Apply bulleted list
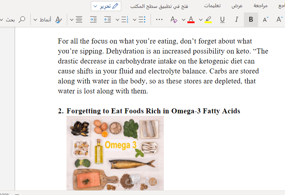 click(x=142, y=20)
